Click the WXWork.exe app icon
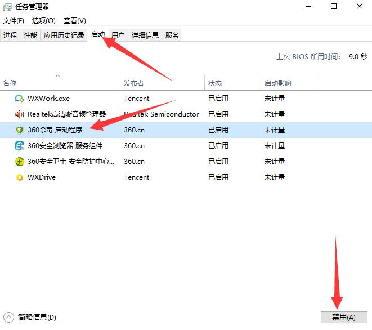 [x=19, y=99]
